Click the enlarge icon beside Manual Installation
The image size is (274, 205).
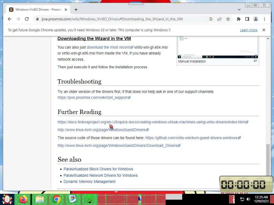[x=255, y=61]
